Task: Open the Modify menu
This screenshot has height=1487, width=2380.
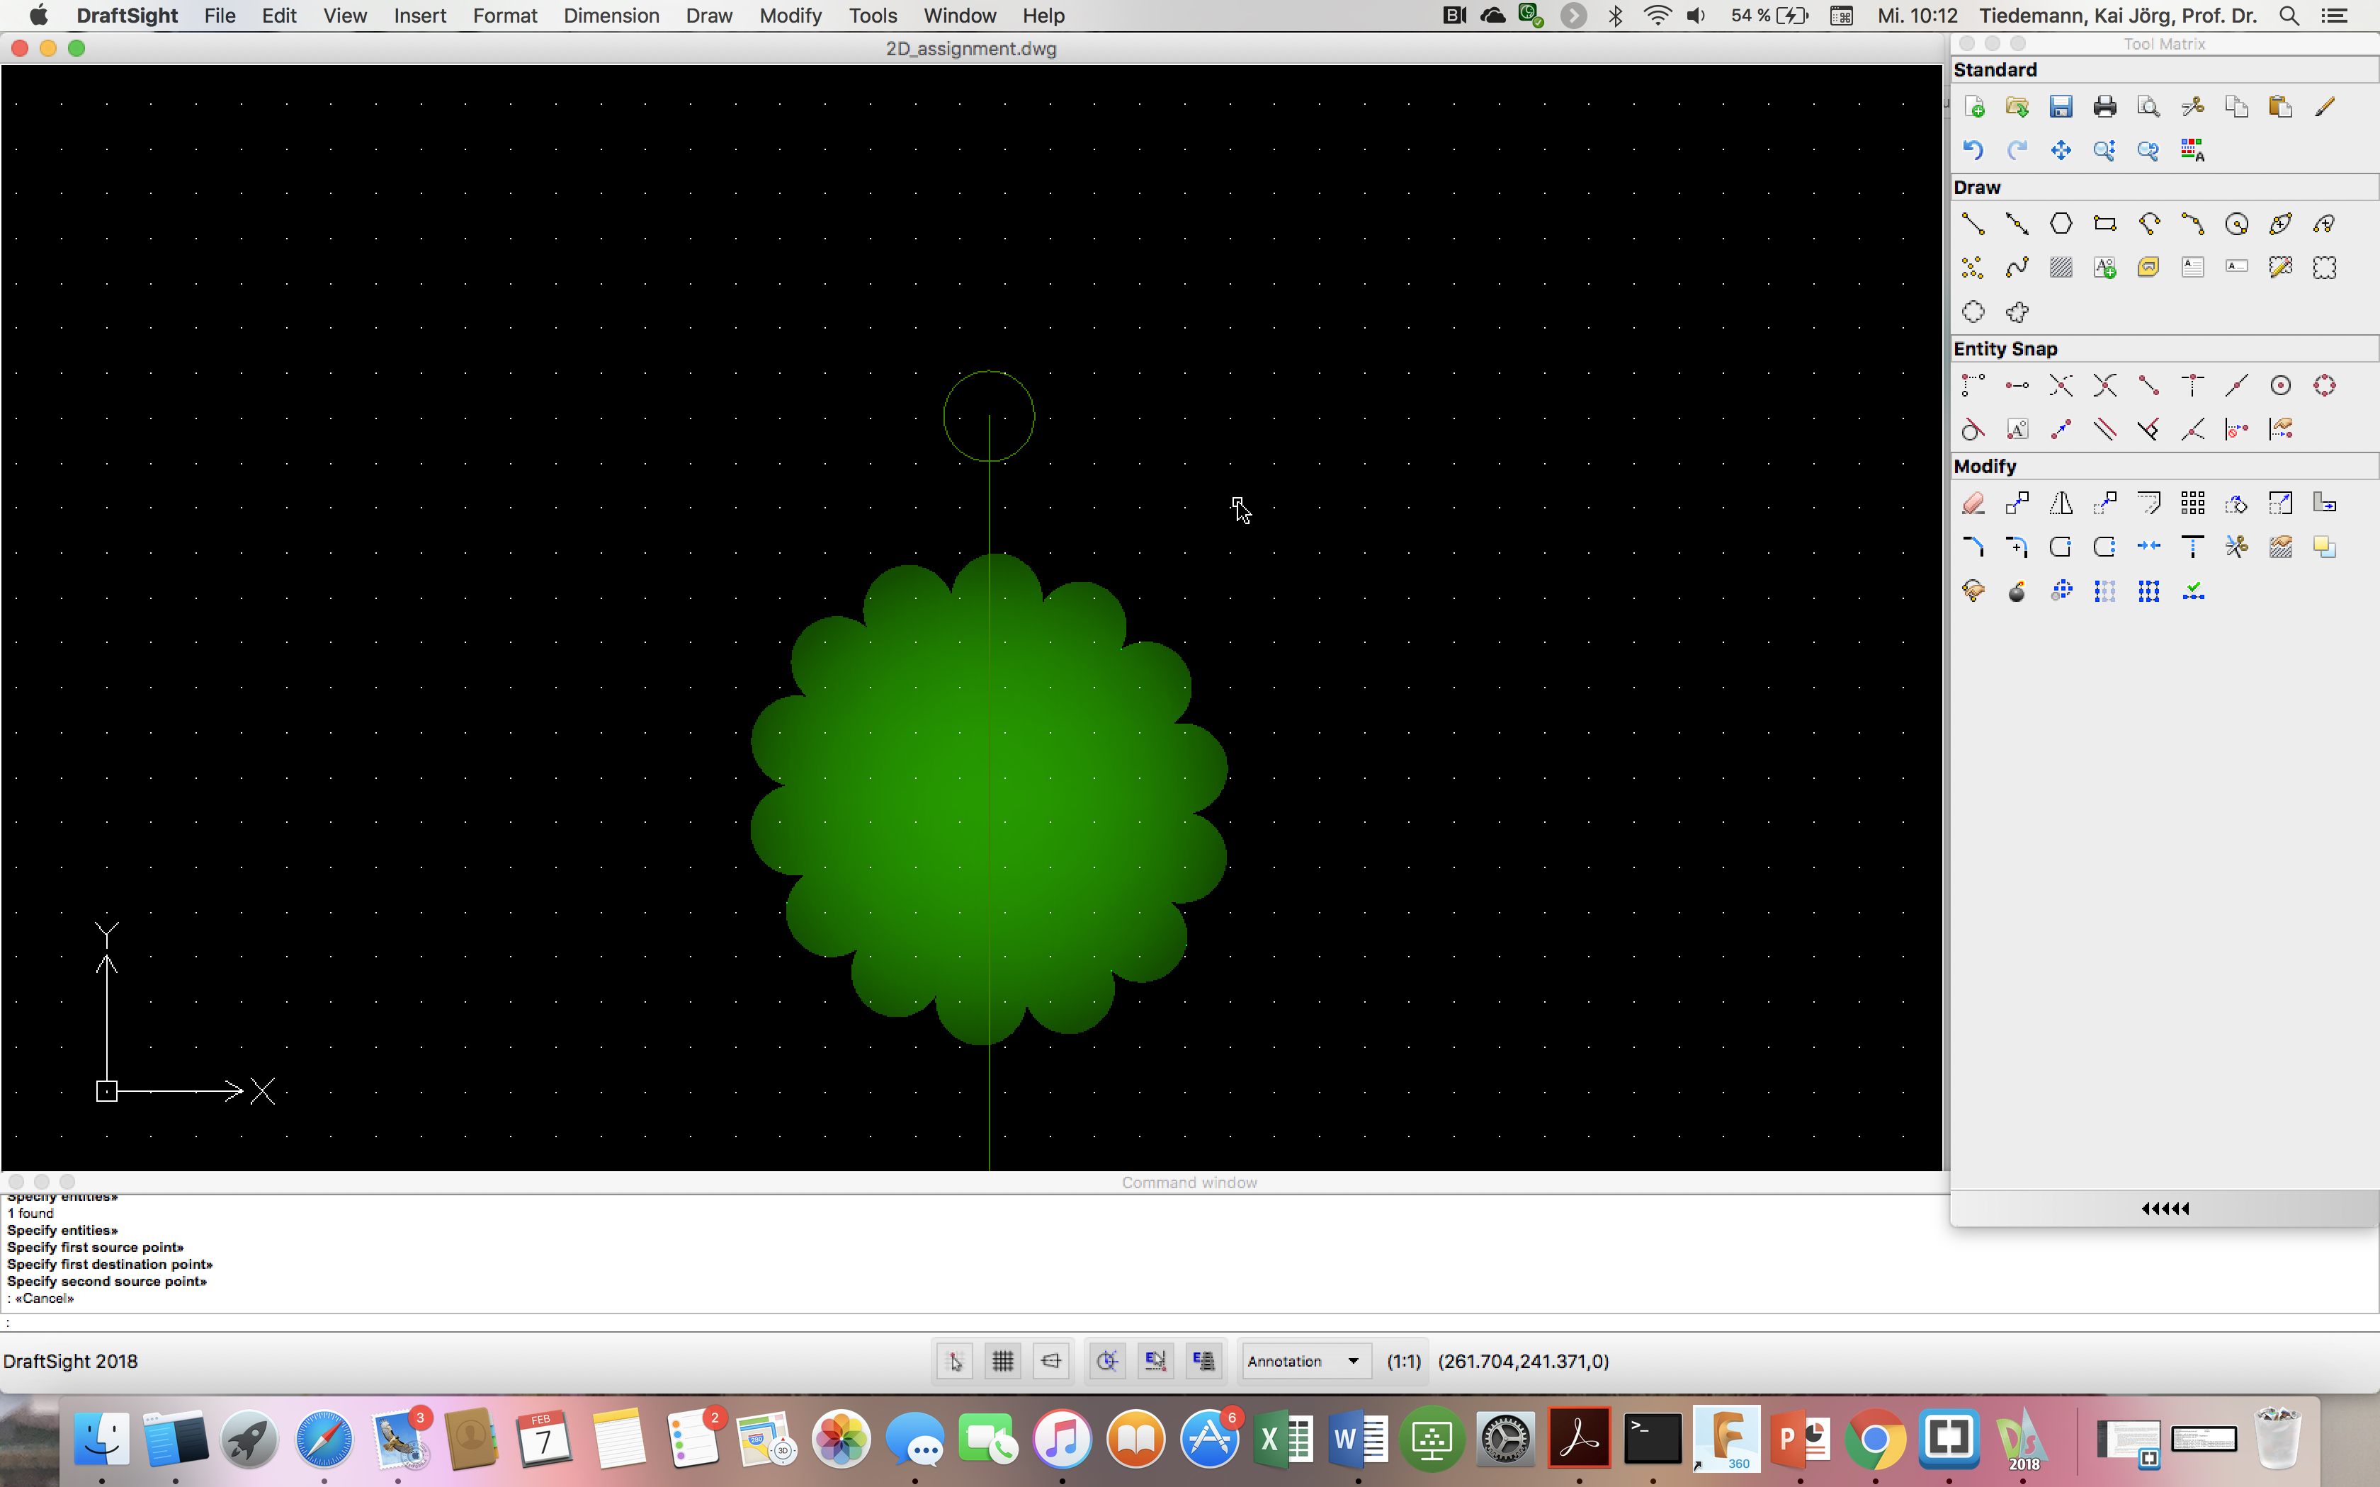Action: click(790, 16)
